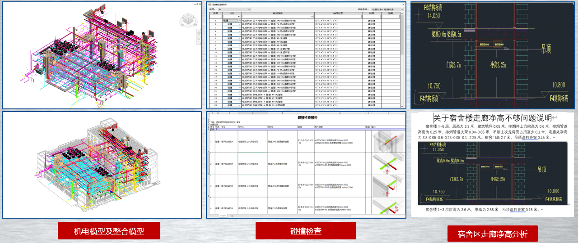Viewport: 578px width, 243px height.
Task: Click the collision report dialog title icon
Action: click(209, 4)
